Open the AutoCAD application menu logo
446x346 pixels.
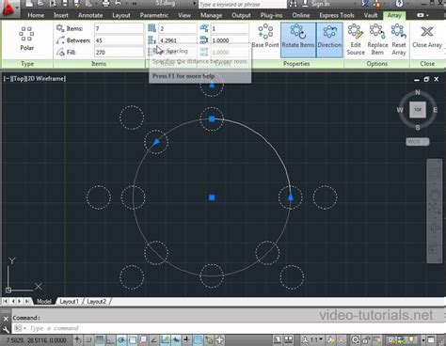[x=9, y=8]
